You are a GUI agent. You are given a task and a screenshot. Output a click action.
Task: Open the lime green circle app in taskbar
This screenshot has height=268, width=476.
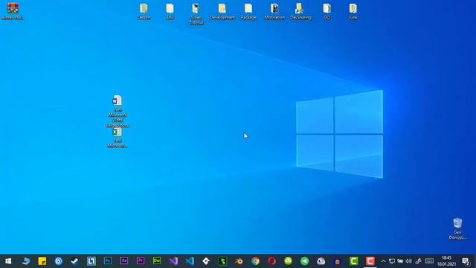(x=288, y=261)
